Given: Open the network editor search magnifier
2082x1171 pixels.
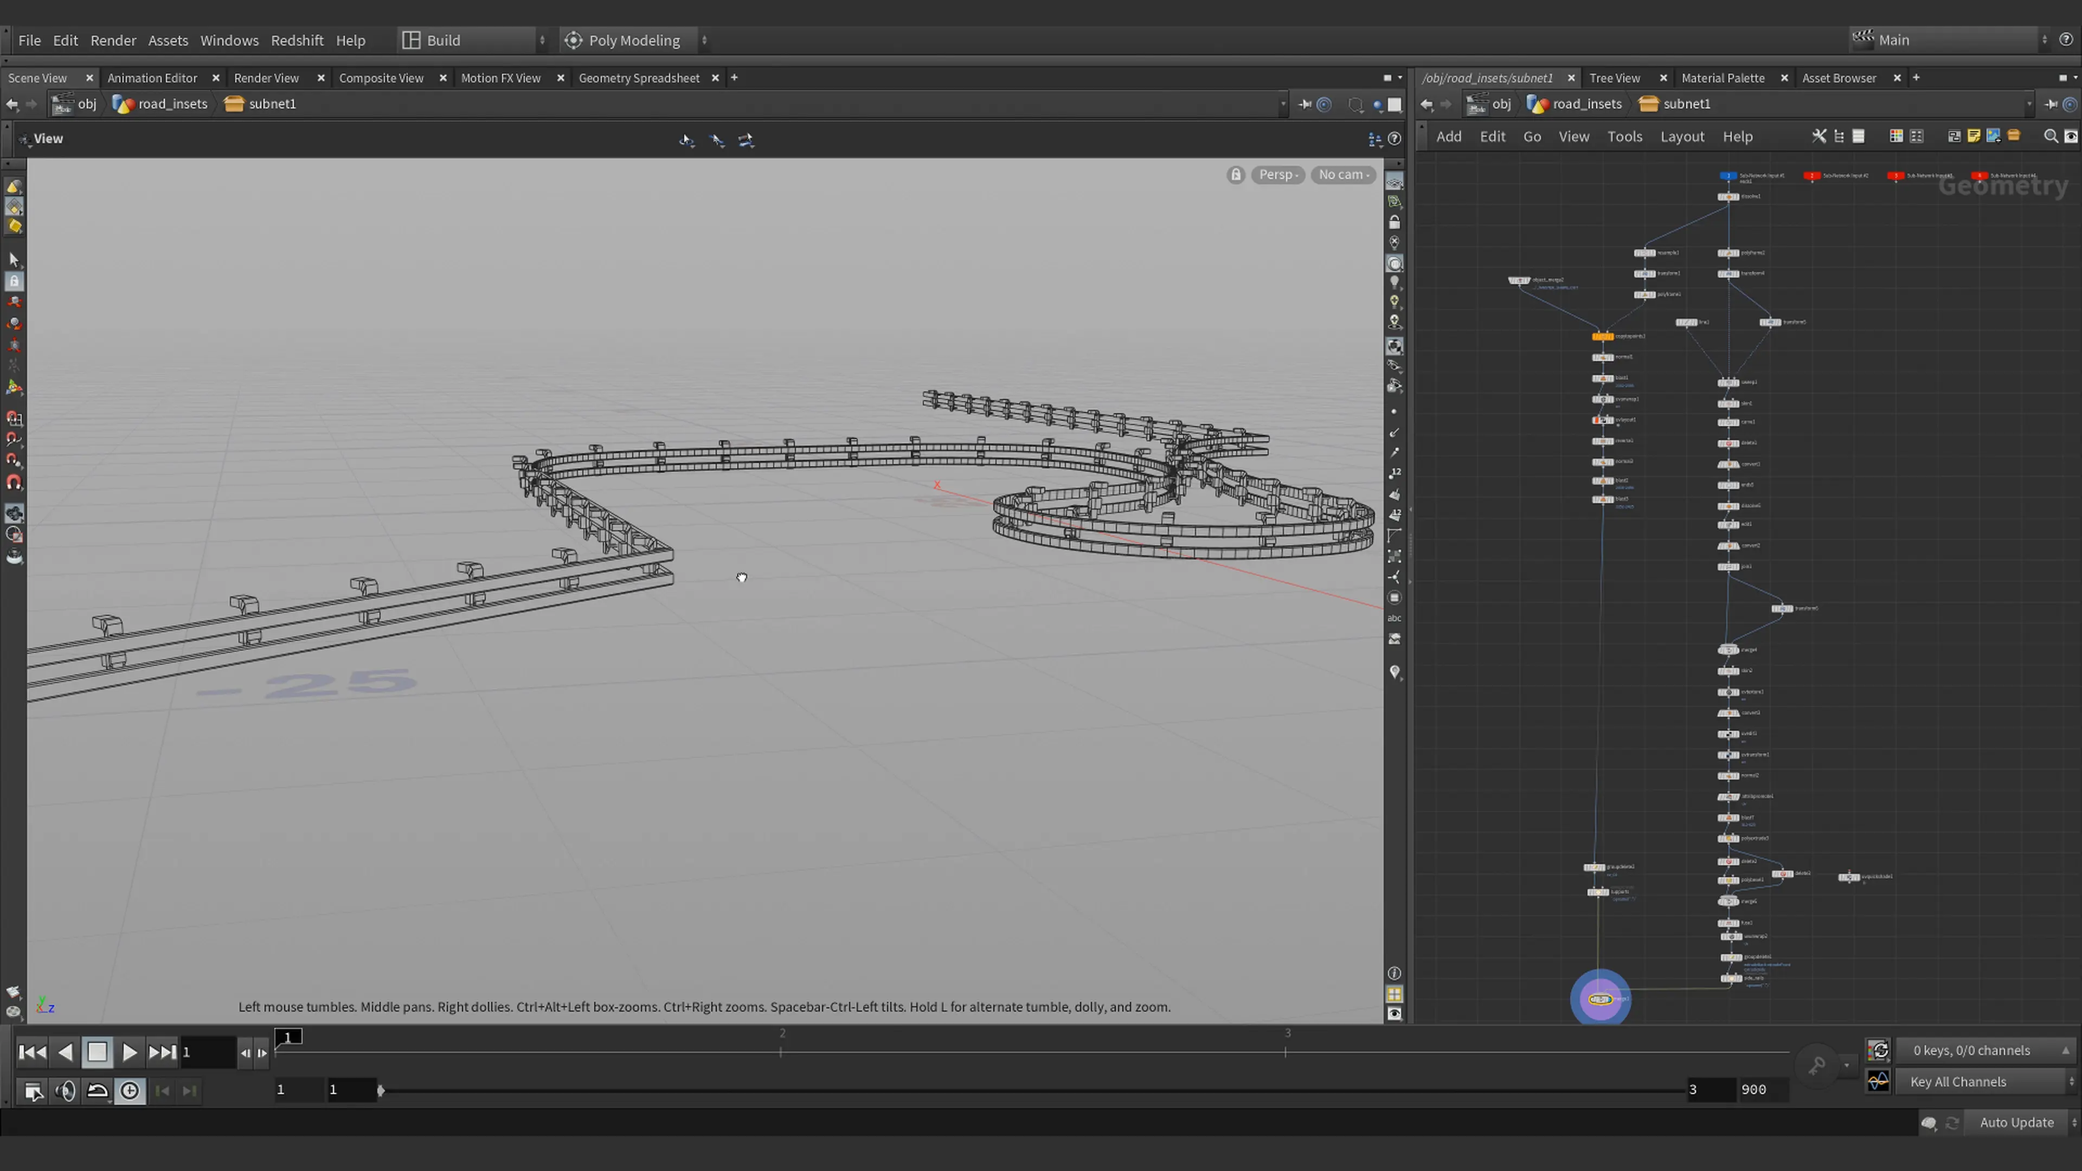Looking at the screenshot, I should click(x=2051, y=137).
